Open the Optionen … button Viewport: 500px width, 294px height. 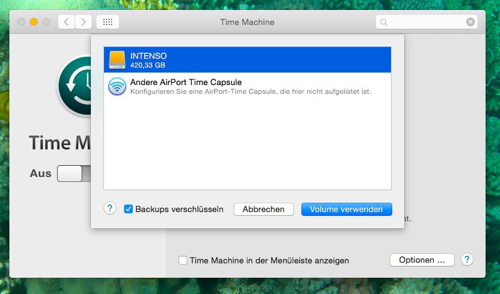[x=422, y=260]
